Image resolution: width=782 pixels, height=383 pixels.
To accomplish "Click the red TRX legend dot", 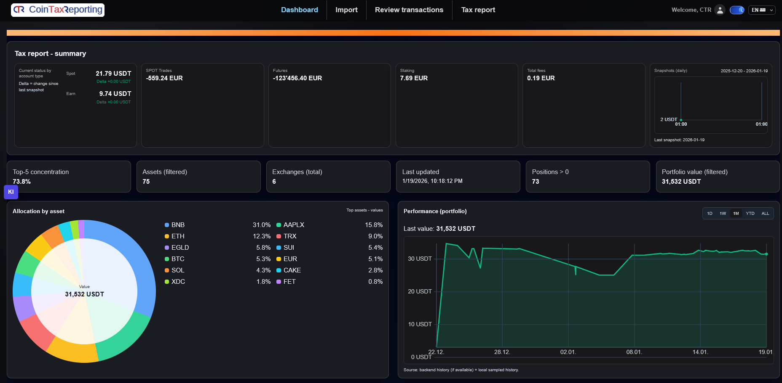I will tap(279, 236).
